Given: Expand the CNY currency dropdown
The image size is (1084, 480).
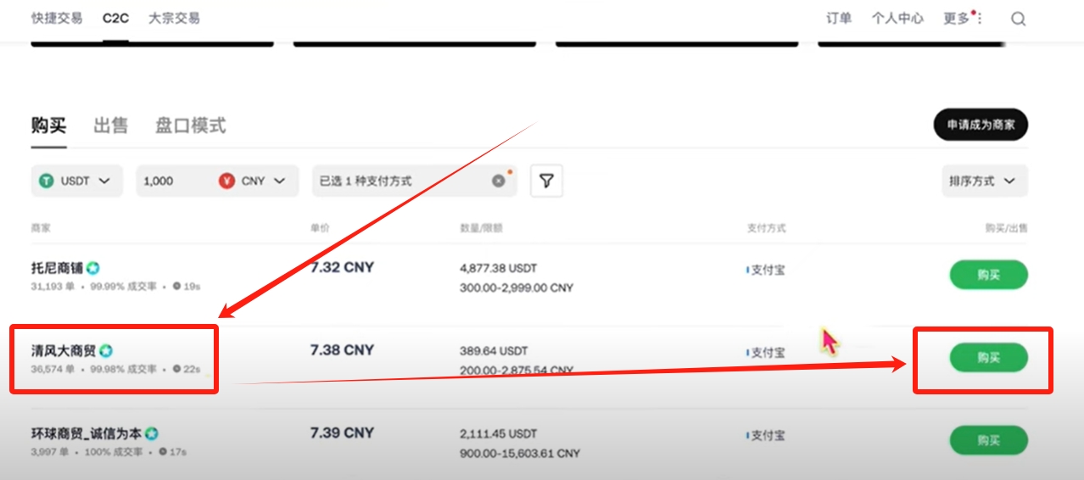Looking at the screenshot, I should (280, 181).
